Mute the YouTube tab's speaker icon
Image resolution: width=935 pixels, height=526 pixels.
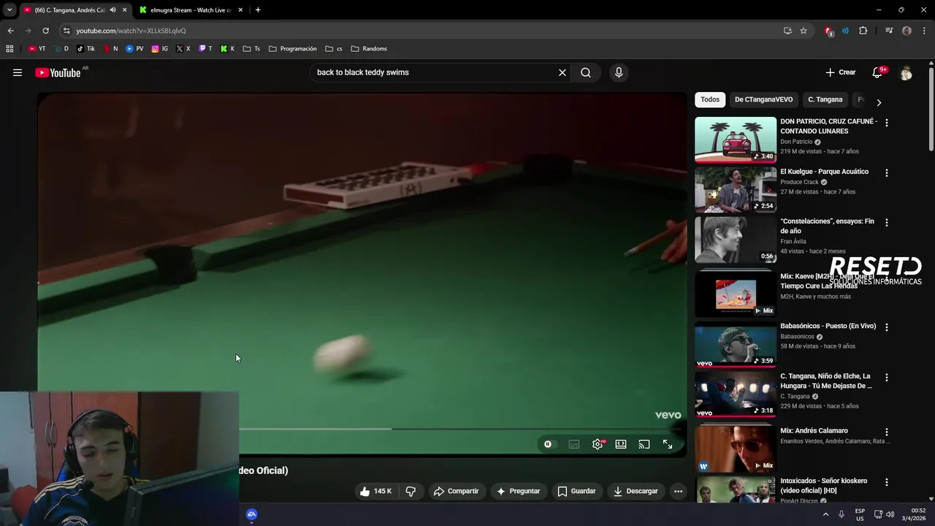coord(112,10)
